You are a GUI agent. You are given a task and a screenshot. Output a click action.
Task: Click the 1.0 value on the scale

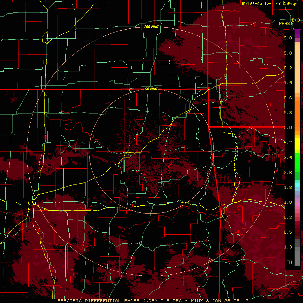coord(288,202)
